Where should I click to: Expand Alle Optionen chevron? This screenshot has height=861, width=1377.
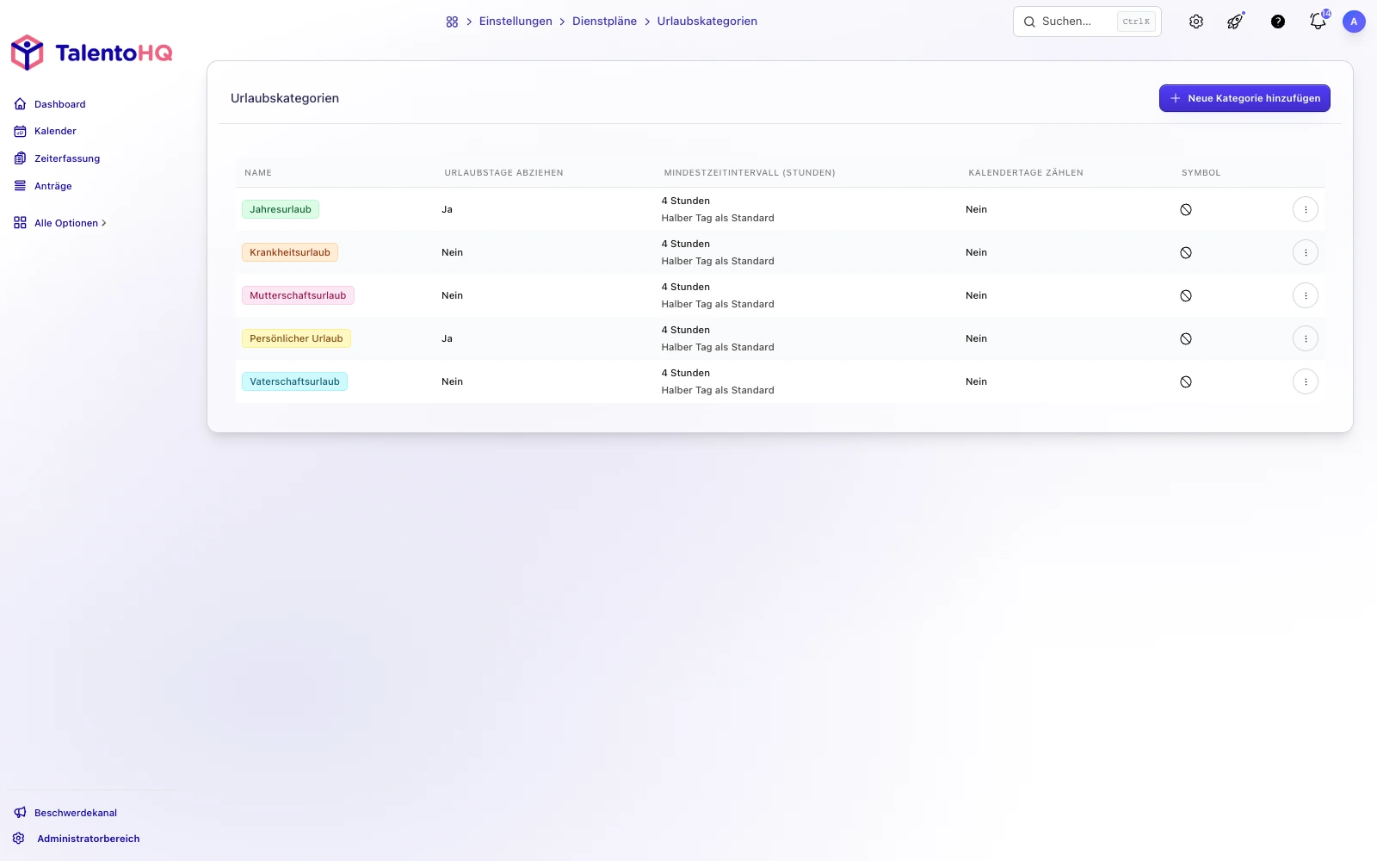pyautogui.click(x=104, y=223)
